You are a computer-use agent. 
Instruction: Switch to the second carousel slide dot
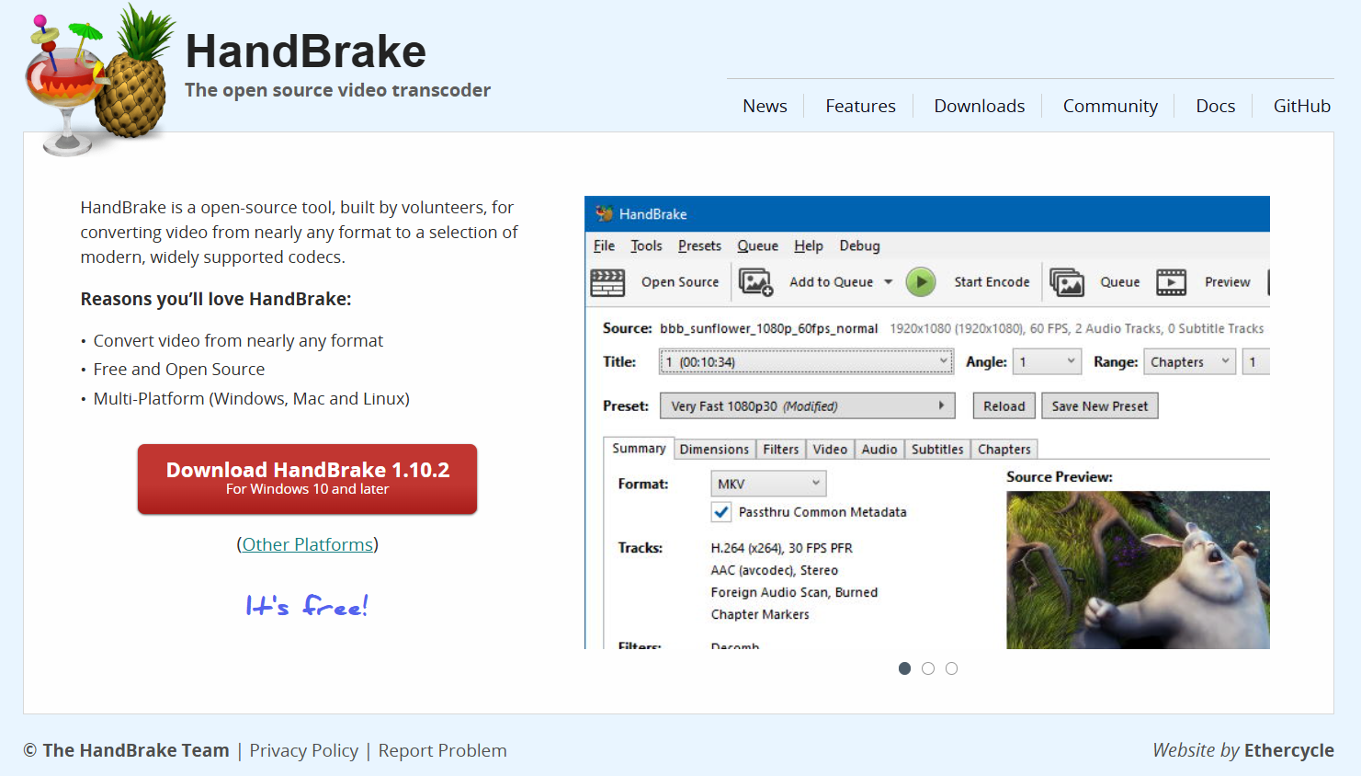point(928,668)
